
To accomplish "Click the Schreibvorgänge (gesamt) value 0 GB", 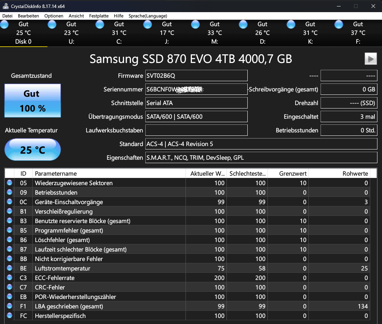I will (349, 89).
